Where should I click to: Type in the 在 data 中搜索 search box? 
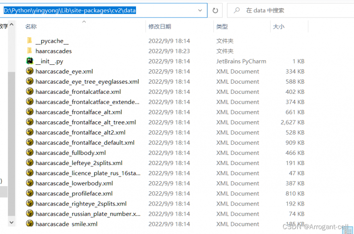point(295,10)
